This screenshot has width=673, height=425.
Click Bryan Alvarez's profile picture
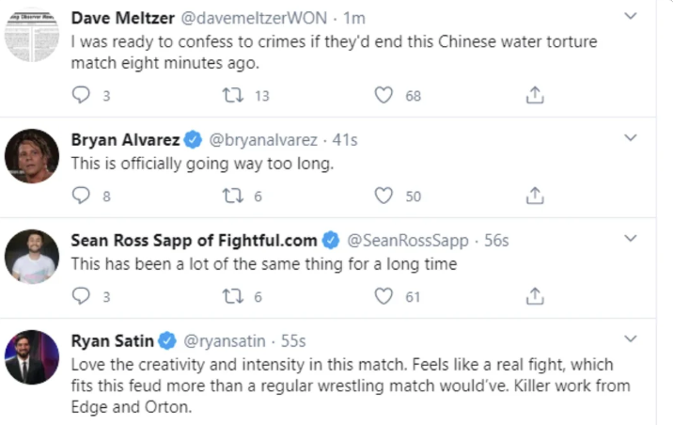click(32, 156)
